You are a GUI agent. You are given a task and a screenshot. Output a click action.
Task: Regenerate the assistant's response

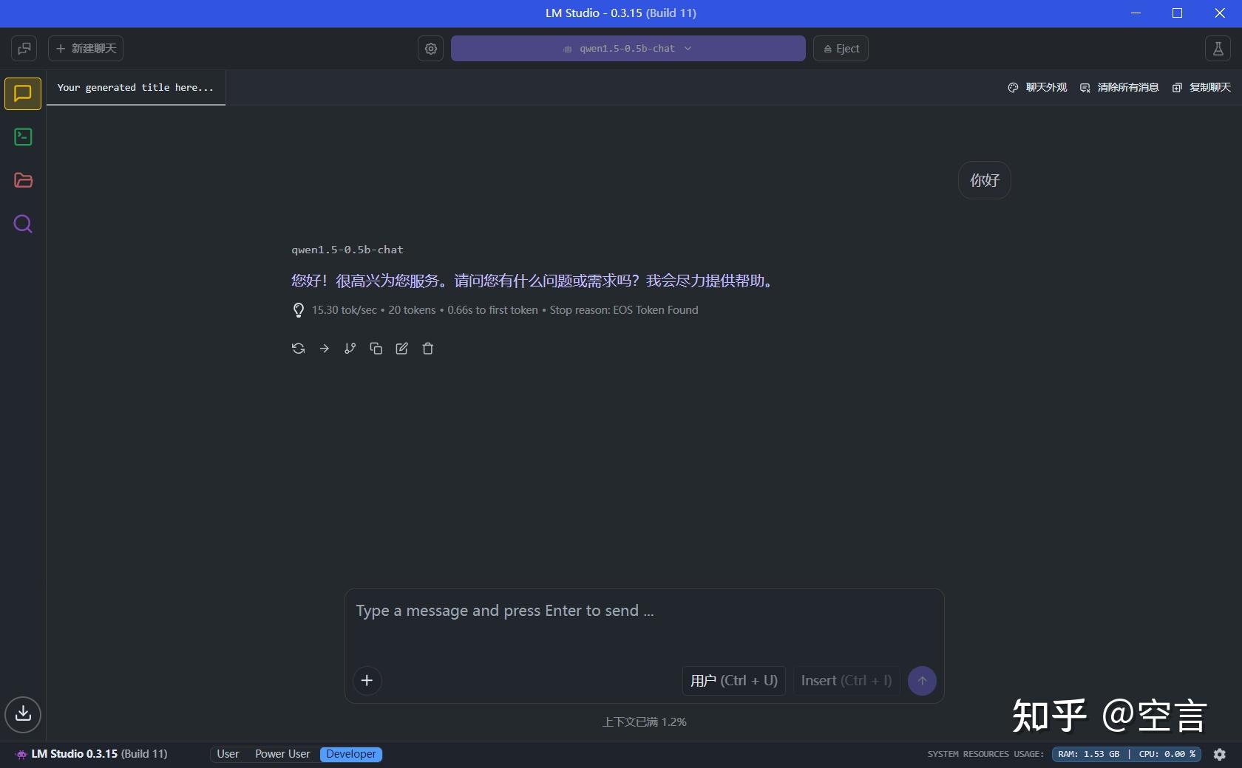(x=298, y=349)
